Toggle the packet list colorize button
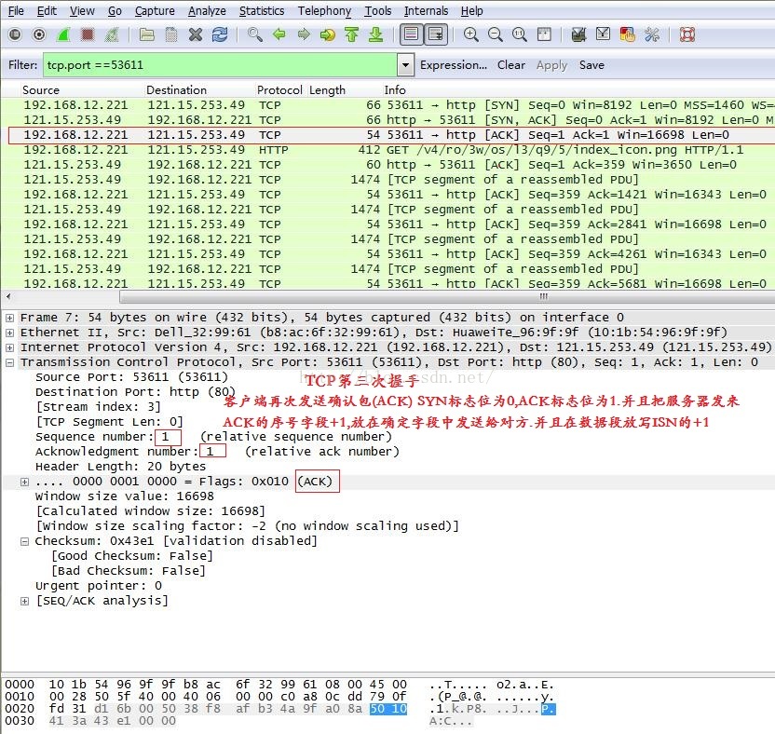The width and height of the screenshot is (775, 734). [411, 34]
